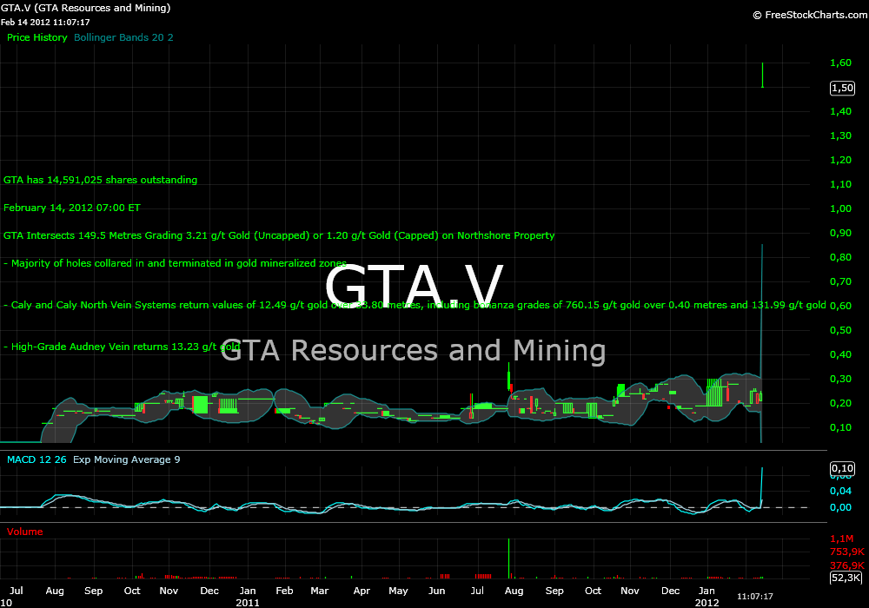Click the Mar time axis label
The height and width of the screenshot is (608, 869).
point(320,591)
